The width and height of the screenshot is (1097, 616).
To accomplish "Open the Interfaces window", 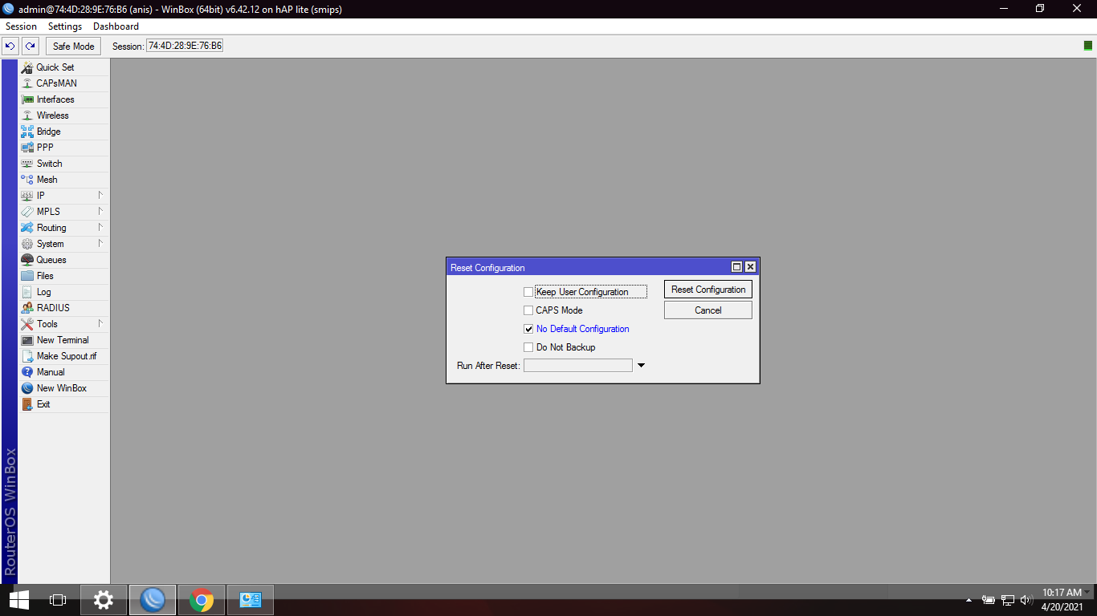I will (x=53, y=99).
